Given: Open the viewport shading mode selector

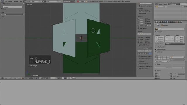Looking at the screenshot, I should point(34,78).
